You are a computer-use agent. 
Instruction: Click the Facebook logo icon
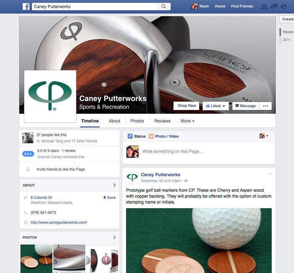pyautogui.click(x=26, y=7)
